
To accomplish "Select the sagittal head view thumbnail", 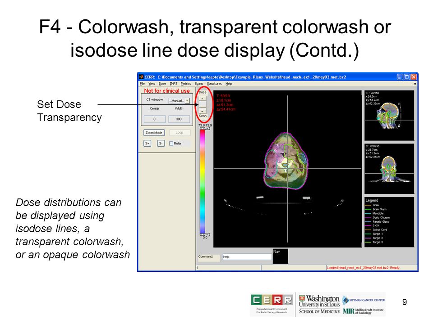I will [389, 116].
